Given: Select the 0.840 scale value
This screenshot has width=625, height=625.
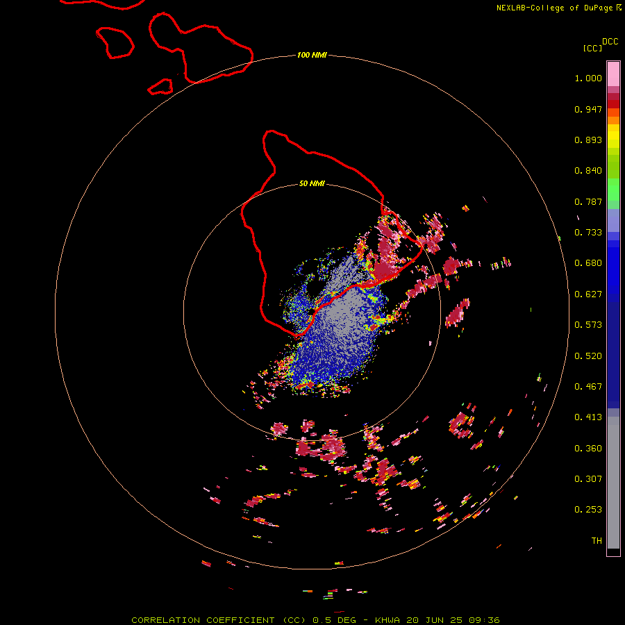Looking at the screenshot, I should point(588,171).
